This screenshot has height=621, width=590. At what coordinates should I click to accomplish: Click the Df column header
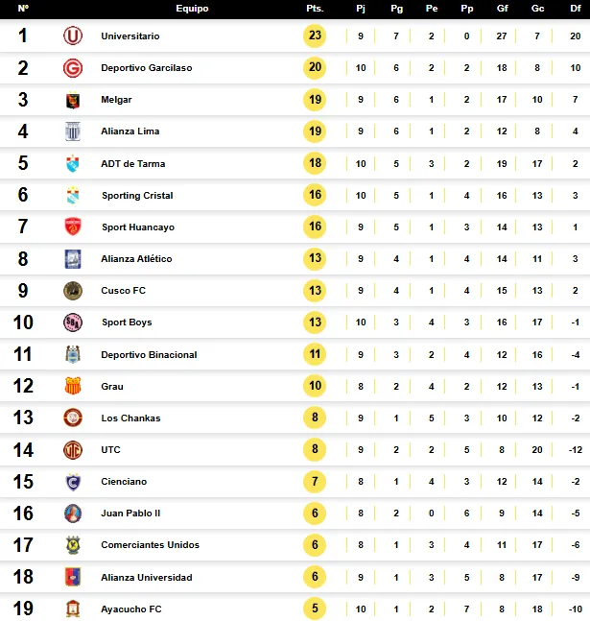[x=576, y=9]
